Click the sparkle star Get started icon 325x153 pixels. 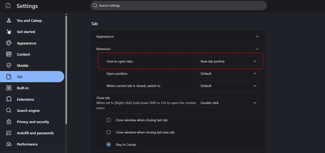coord(9,32)
